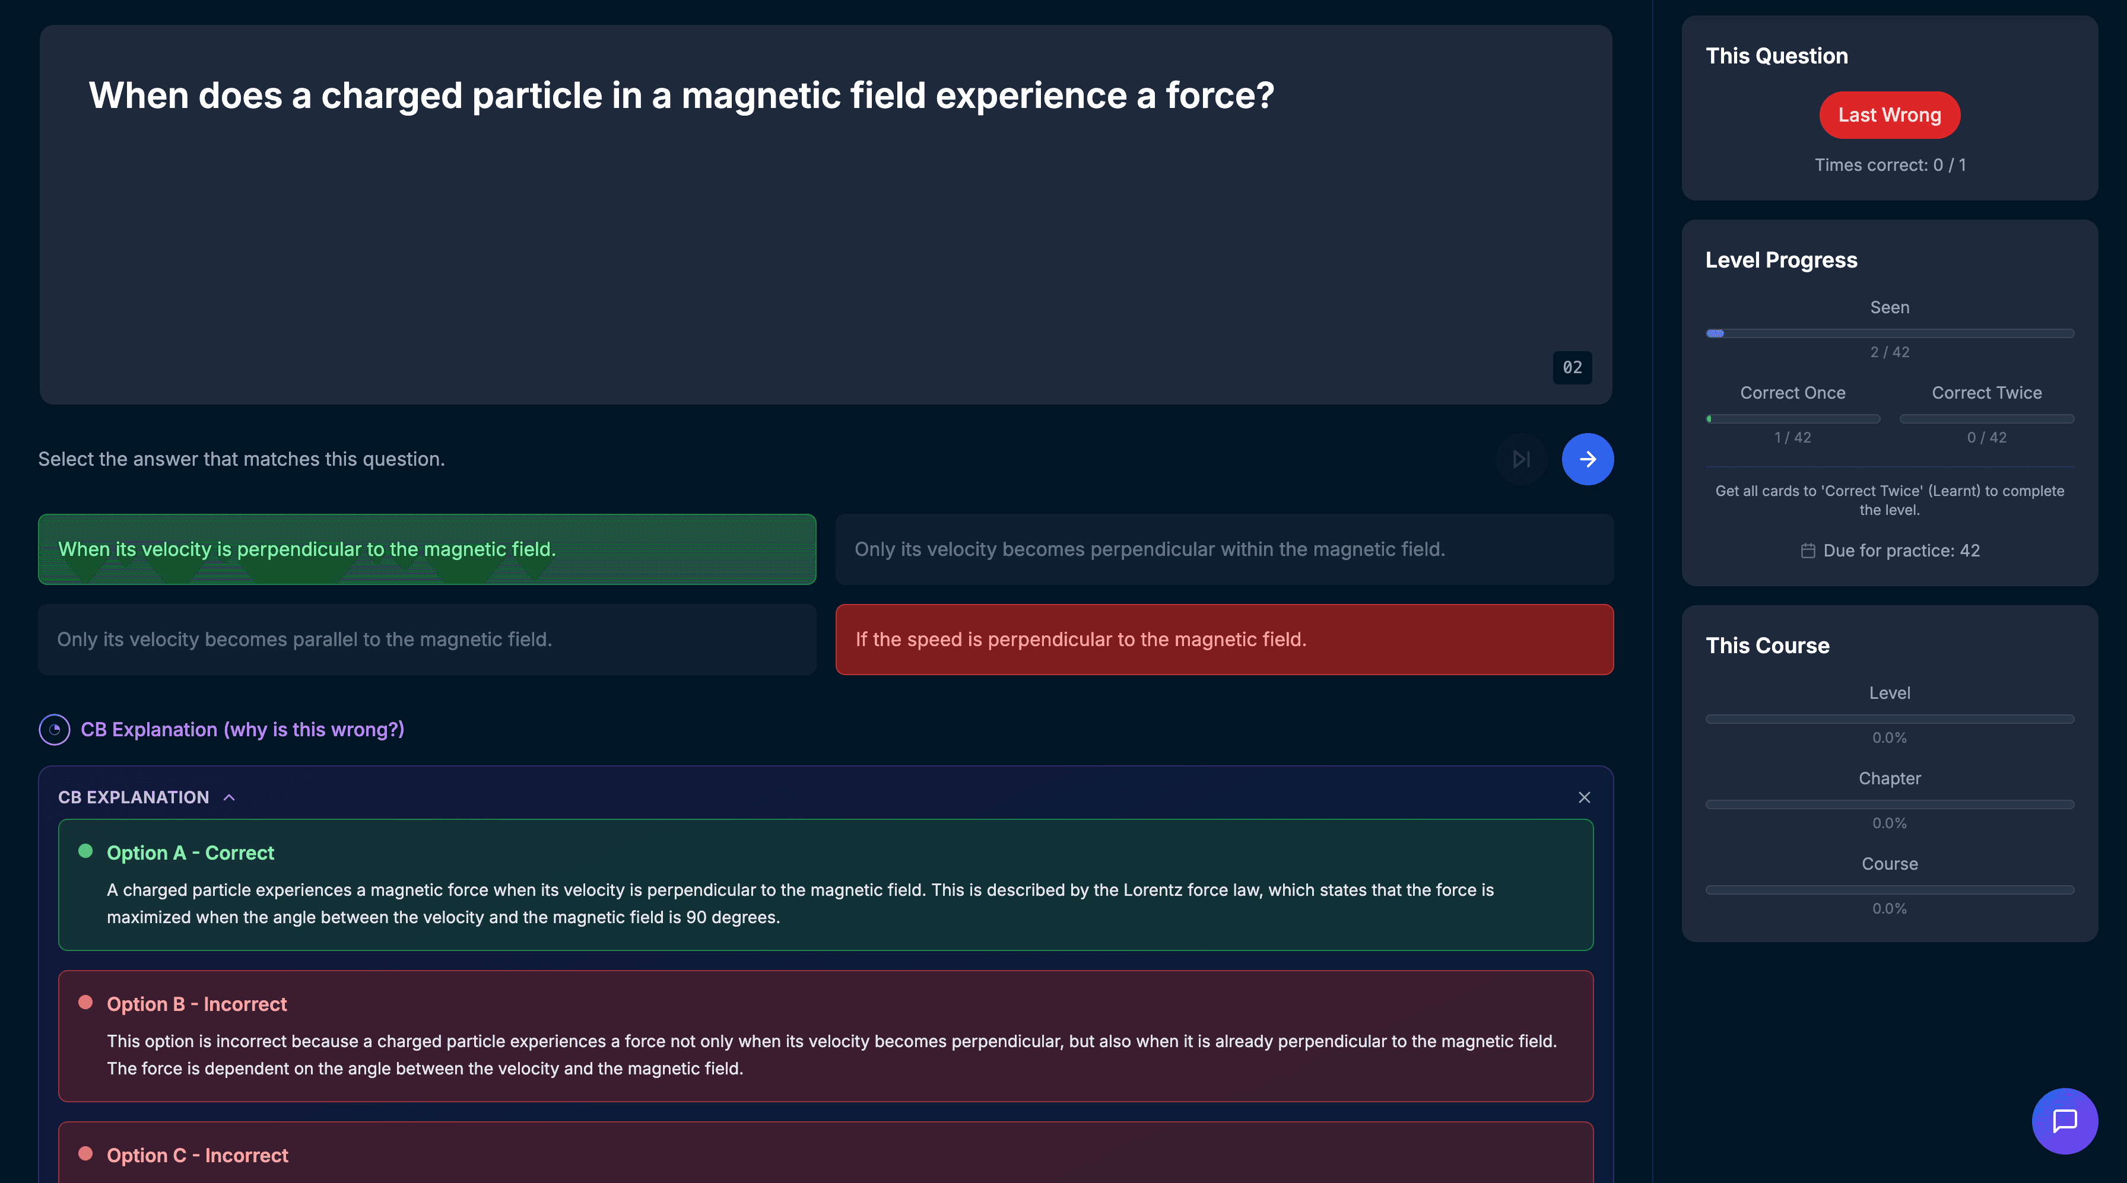Click the skip-forward playback icon

click(x=1521, y=459)
